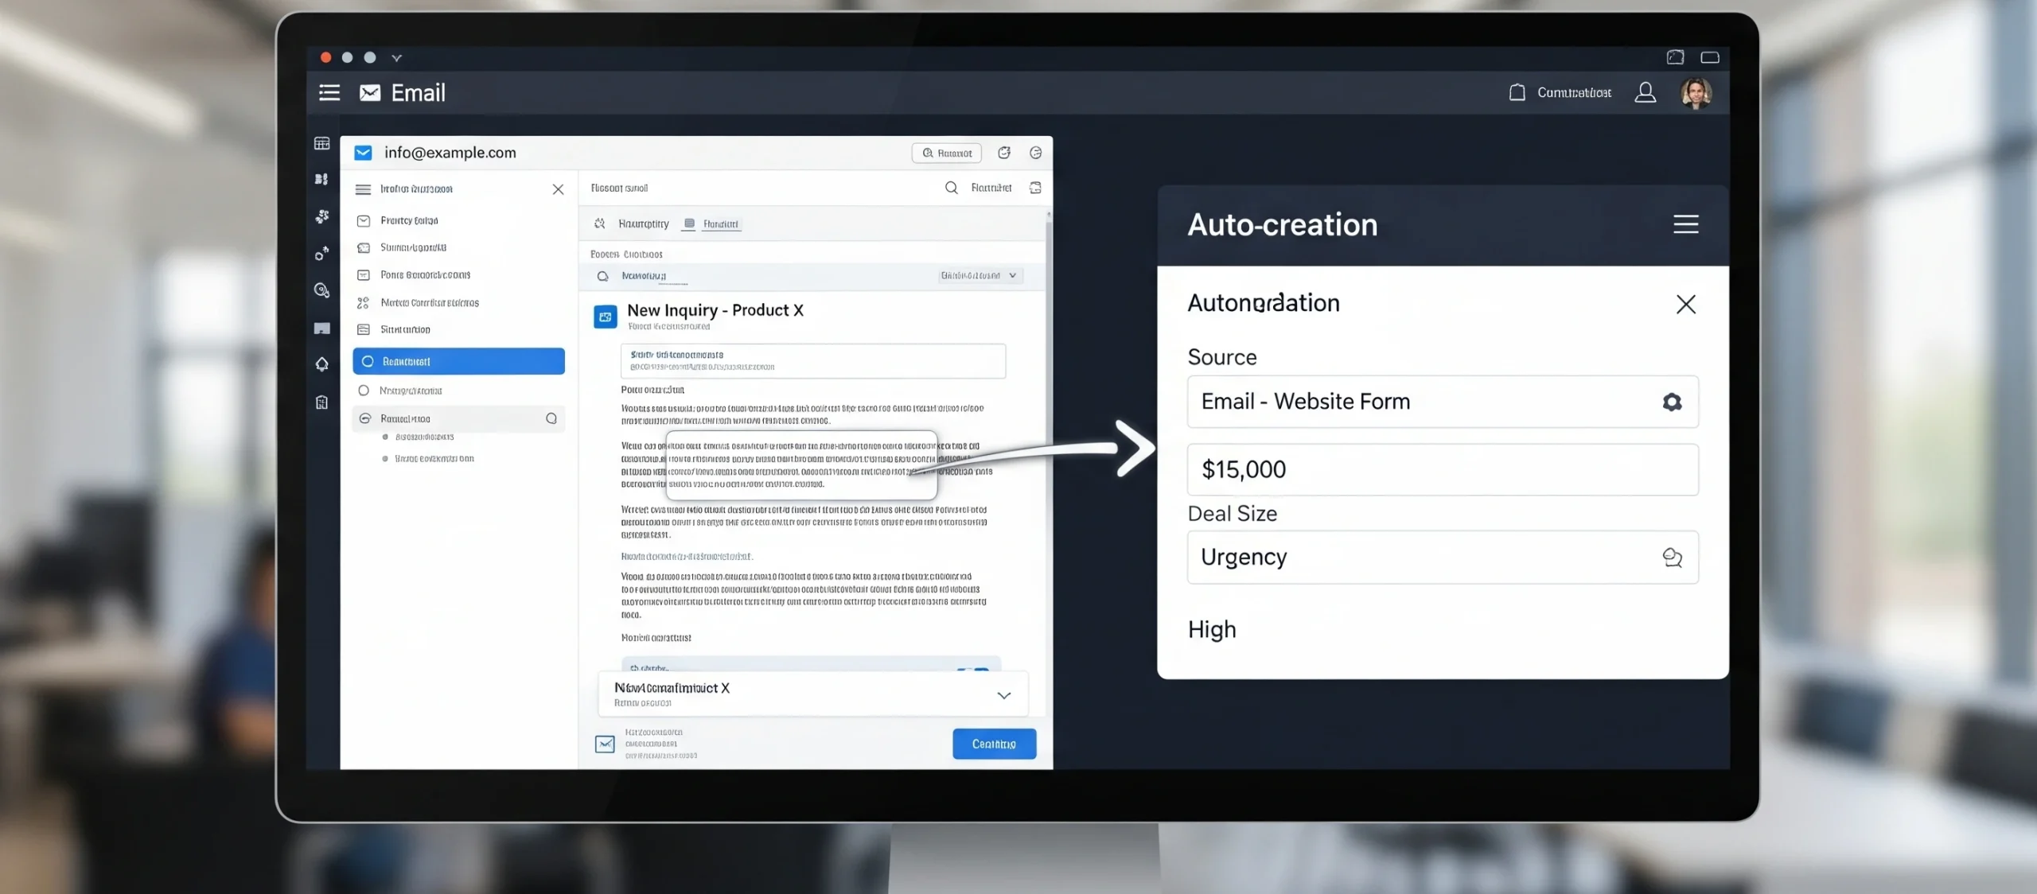Click blue icon beside New Inquiry - Product X
Image resolution: width=2037 pixels, height=894 pixels.
[x=606, y=317]
